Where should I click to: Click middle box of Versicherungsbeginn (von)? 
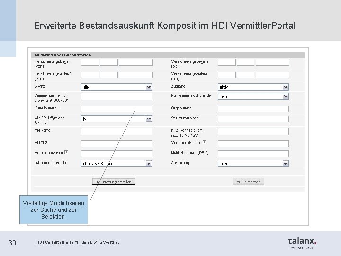(x=109, y=62)
